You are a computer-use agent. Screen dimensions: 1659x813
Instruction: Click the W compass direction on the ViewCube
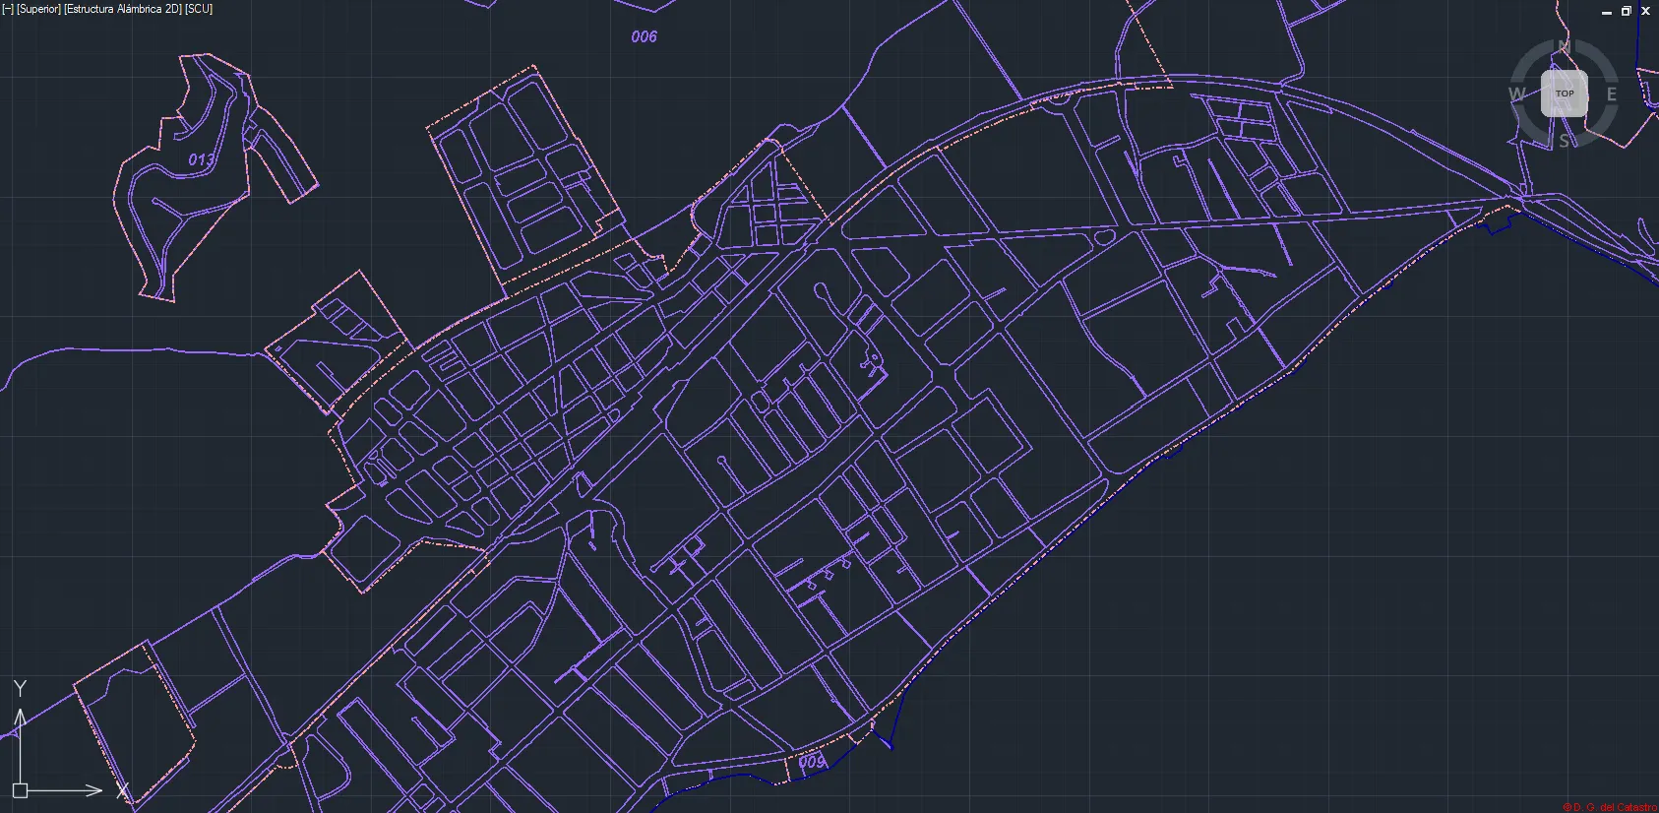1517,94
